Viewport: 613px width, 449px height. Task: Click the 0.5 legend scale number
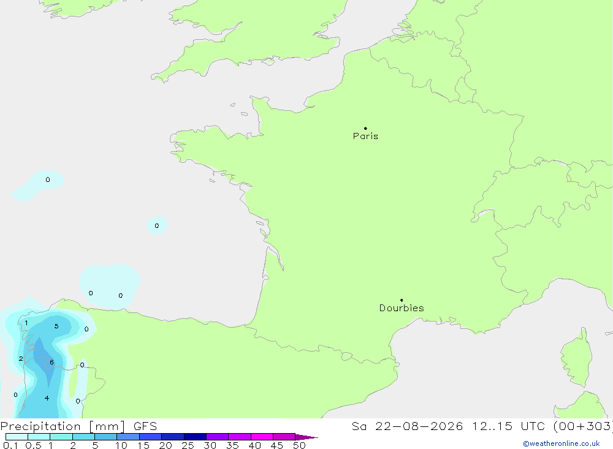[33, 445]
